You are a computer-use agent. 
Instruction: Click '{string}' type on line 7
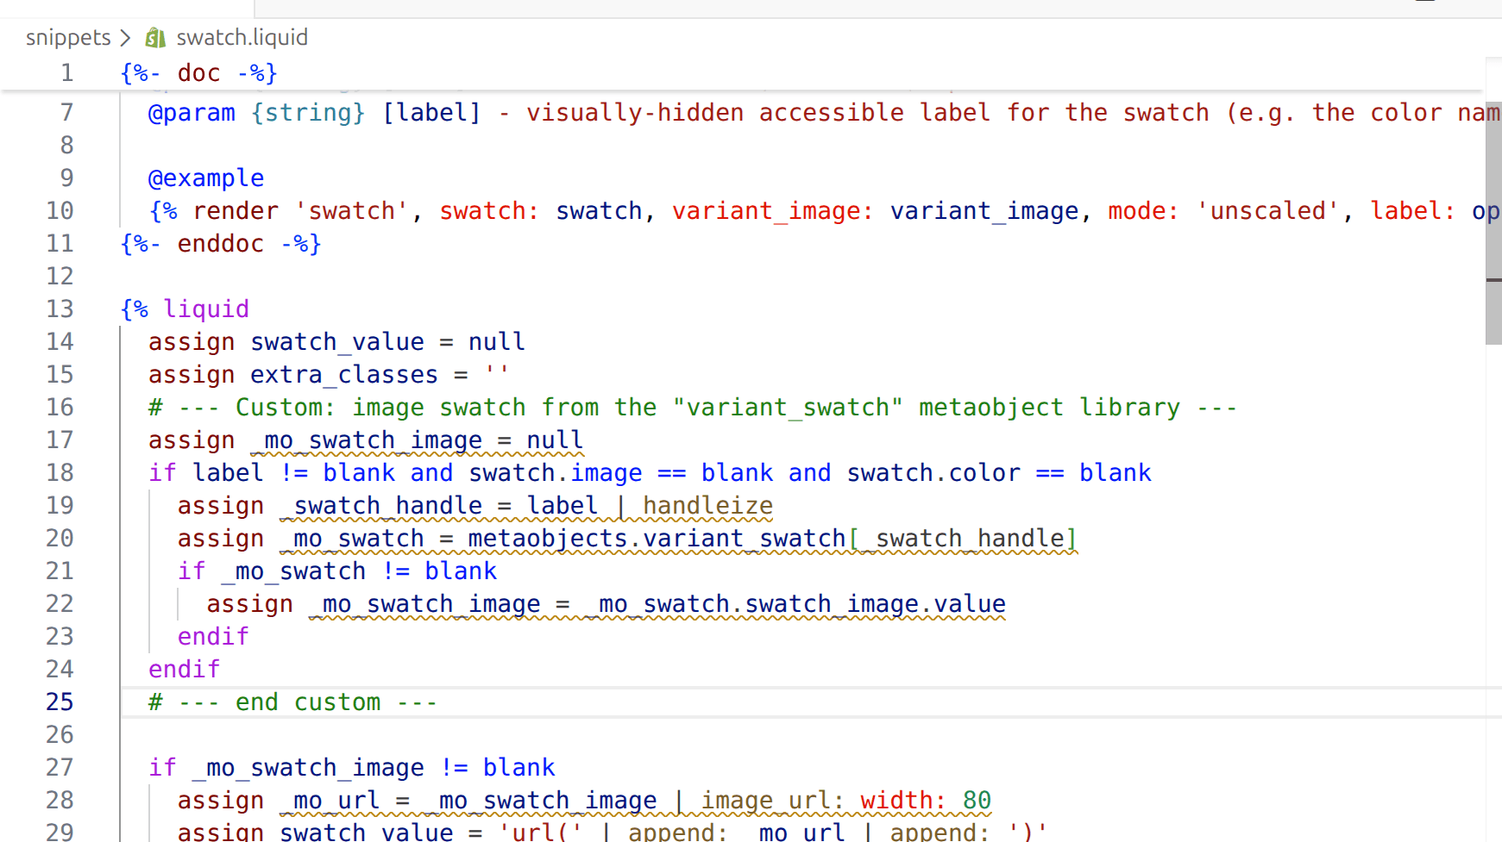[308, 113]
